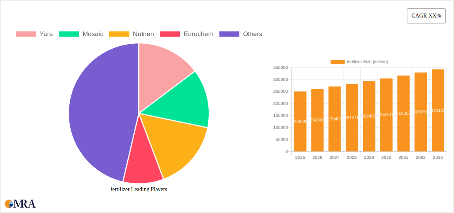Viewport: 454px width, 213px height.
Task: Click the 2027 x-axis label
Action: pos(335,157)
